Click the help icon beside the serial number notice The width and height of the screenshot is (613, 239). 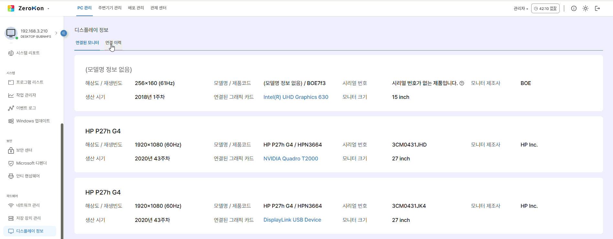tap(462, 83)
